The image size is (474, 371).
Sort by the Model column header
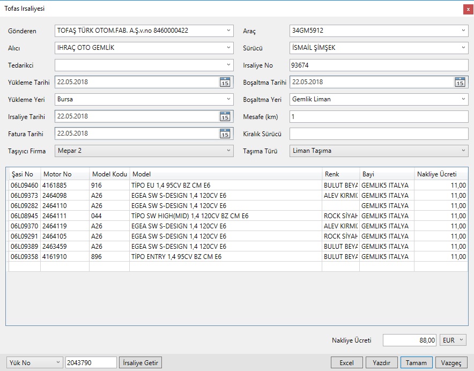pyautogui.click(x=226, y=174)
